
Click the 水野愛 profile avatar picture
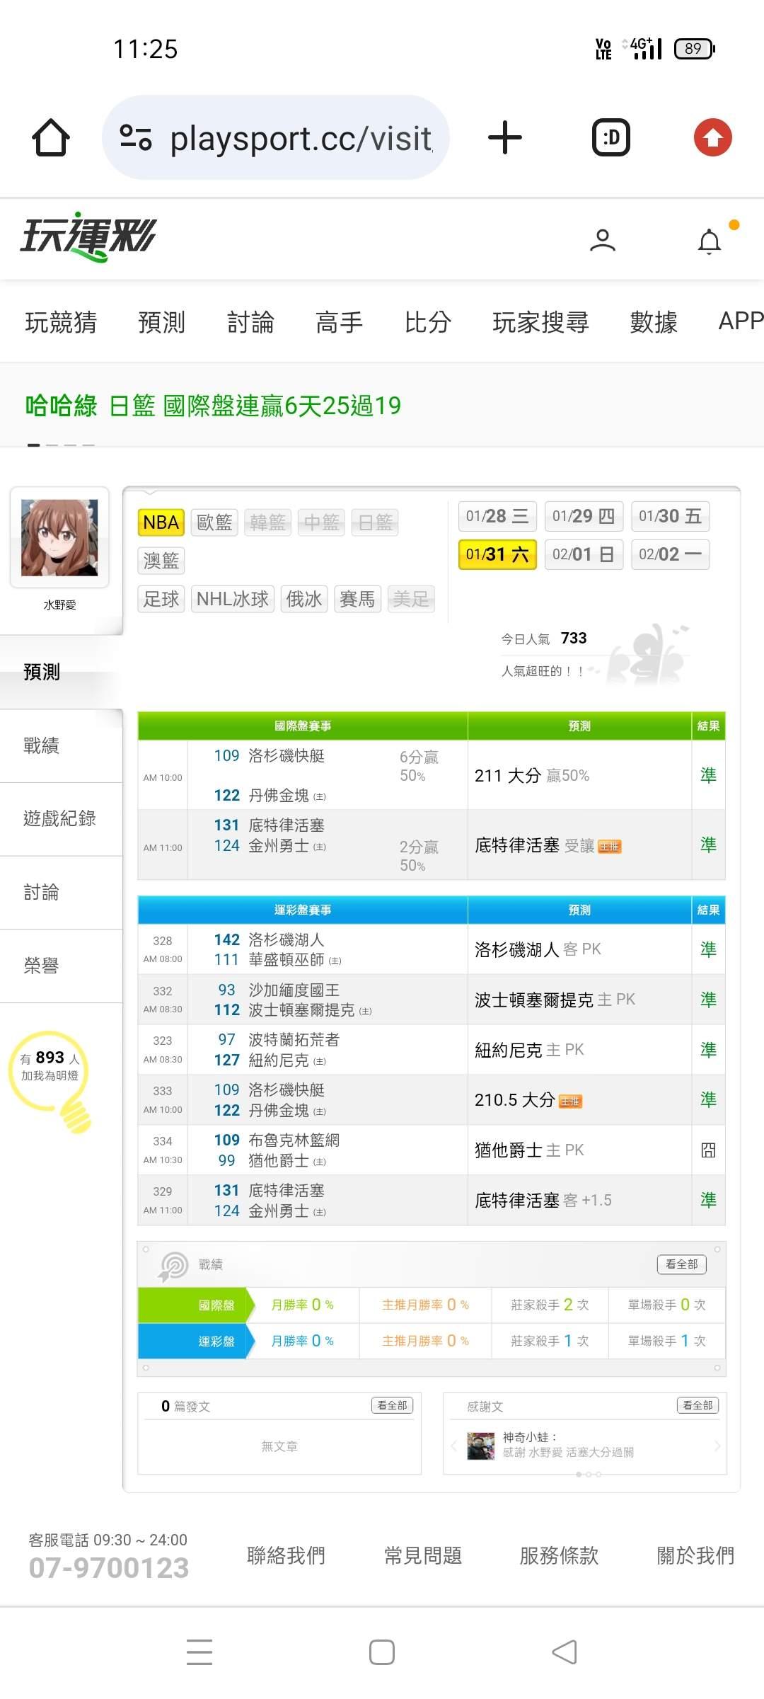(59, 537)
